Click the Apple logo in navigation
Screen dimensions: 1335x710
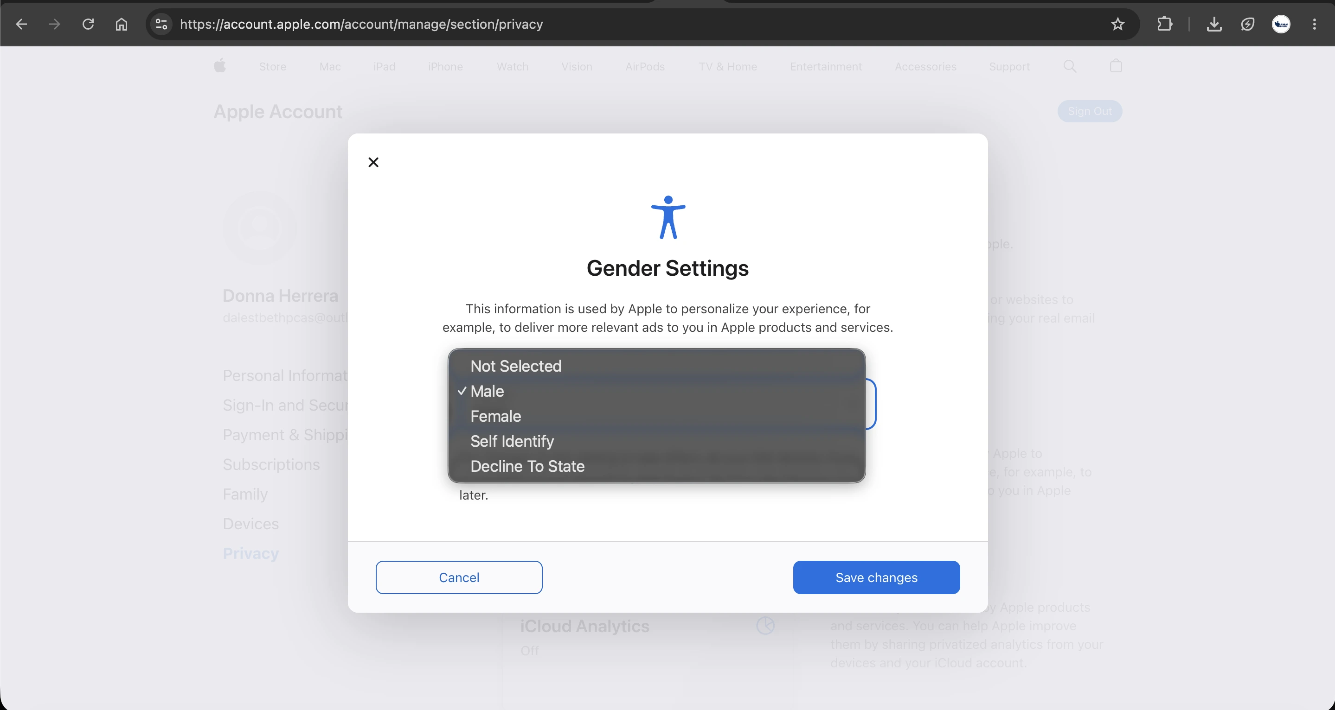tap(220, 66)
